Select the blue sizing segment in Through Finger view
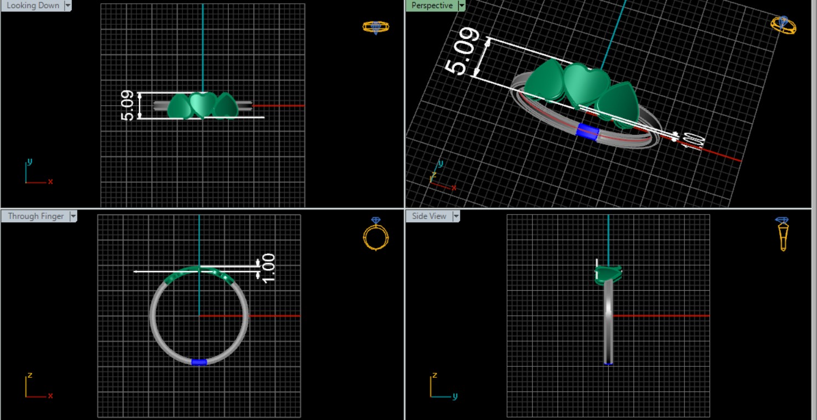The image size is (817, 420). coord(199,362)
